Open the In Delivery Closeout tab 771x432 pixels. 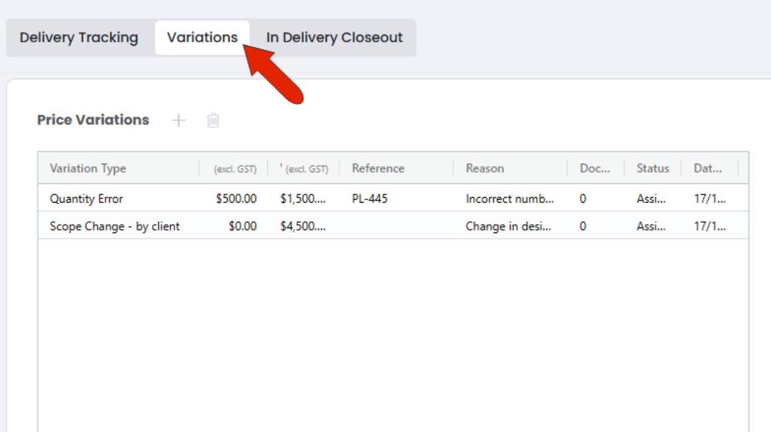click(334, 37)
